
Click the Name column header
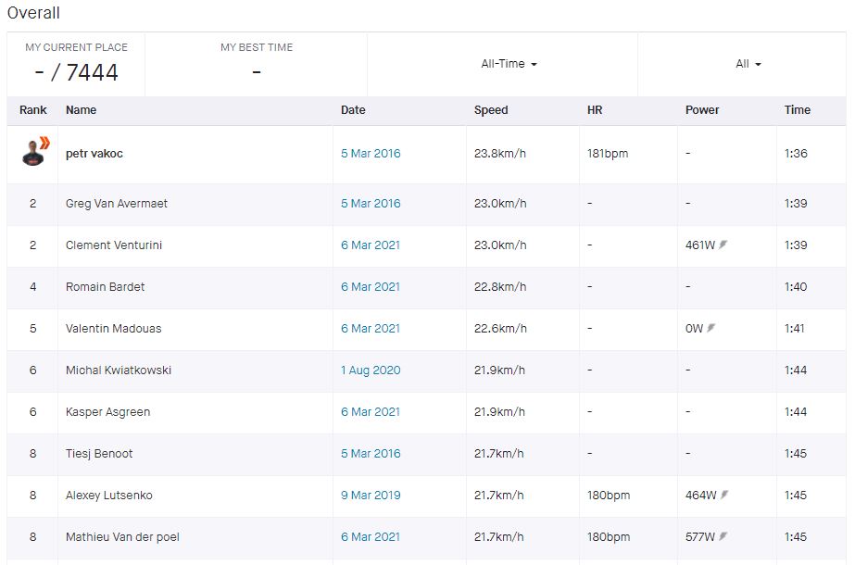coord(82,109)
